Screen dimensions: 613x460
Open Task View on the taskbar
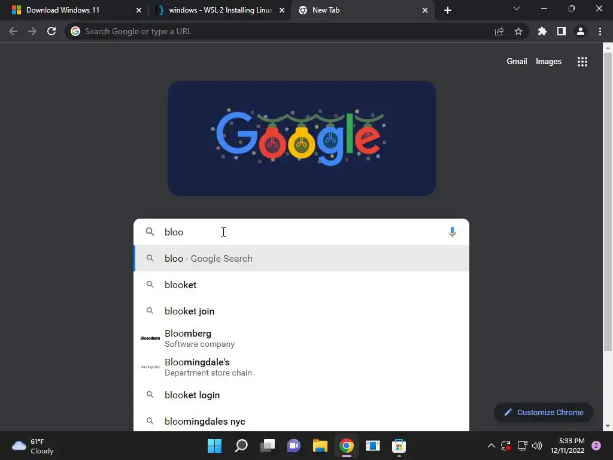(268, 446)
